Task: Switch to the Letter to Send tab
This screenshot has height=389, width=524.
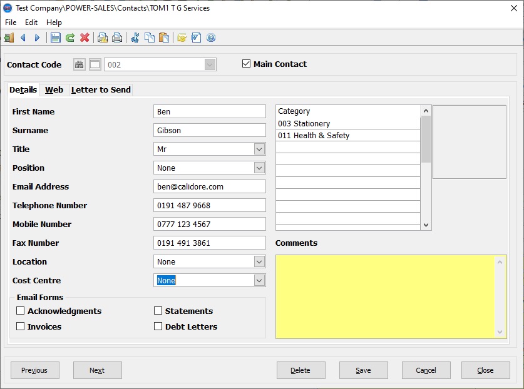Action: (101, 90)
